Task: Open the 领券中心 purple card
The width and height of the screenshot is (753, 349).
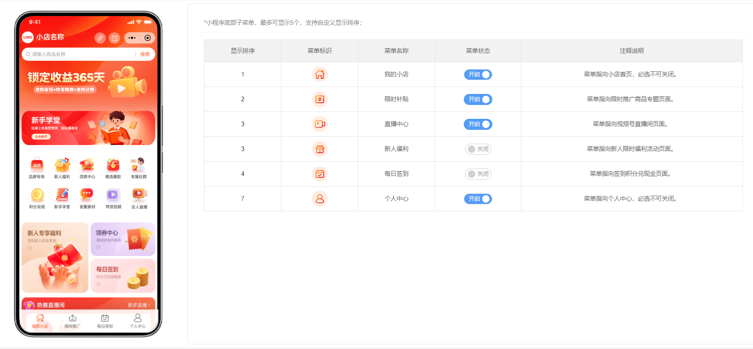Action: click(123, 239)
